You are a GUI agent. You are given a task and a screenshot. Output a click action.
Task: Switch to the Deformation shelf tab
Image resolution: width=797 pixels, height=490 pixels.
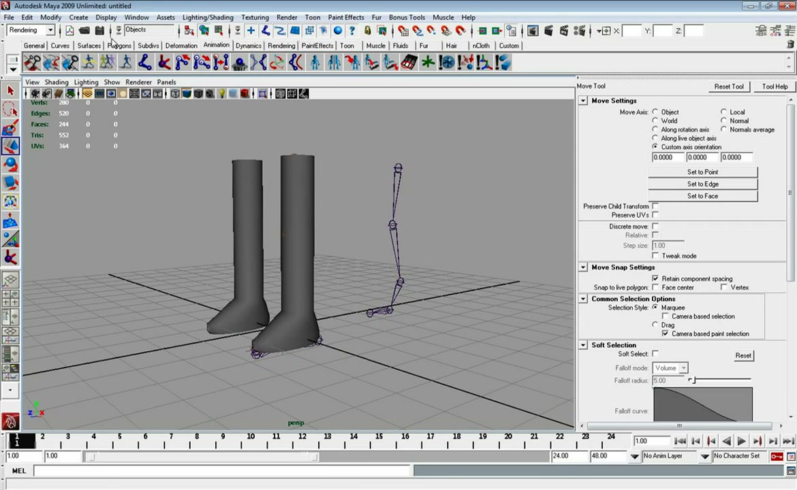coord(181,46)
